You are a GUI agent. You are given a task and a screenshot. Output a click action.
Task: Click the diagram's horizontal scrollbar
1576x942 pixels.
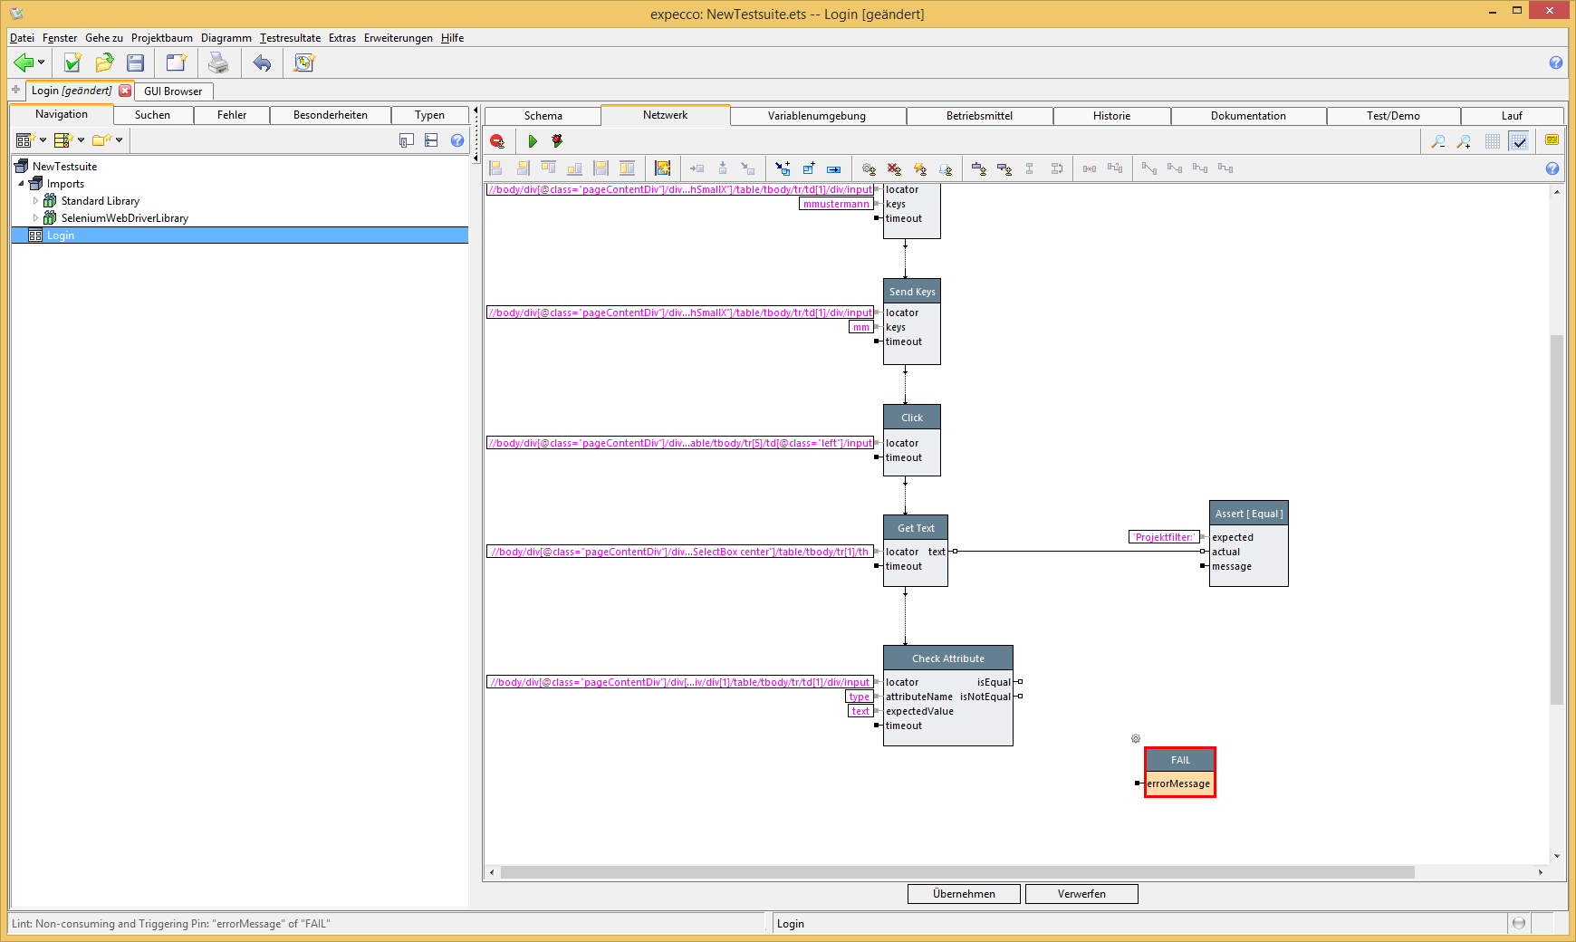956,872
